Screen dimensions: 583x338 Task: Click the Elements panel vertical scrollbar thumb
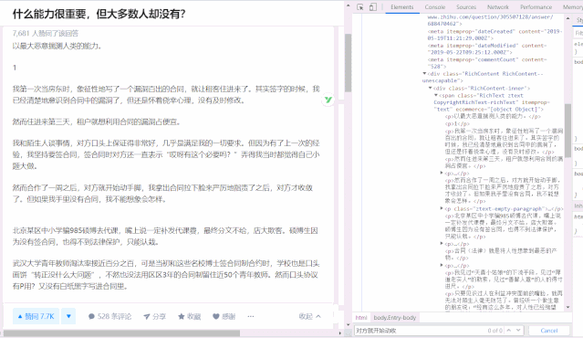pos(567,131)
